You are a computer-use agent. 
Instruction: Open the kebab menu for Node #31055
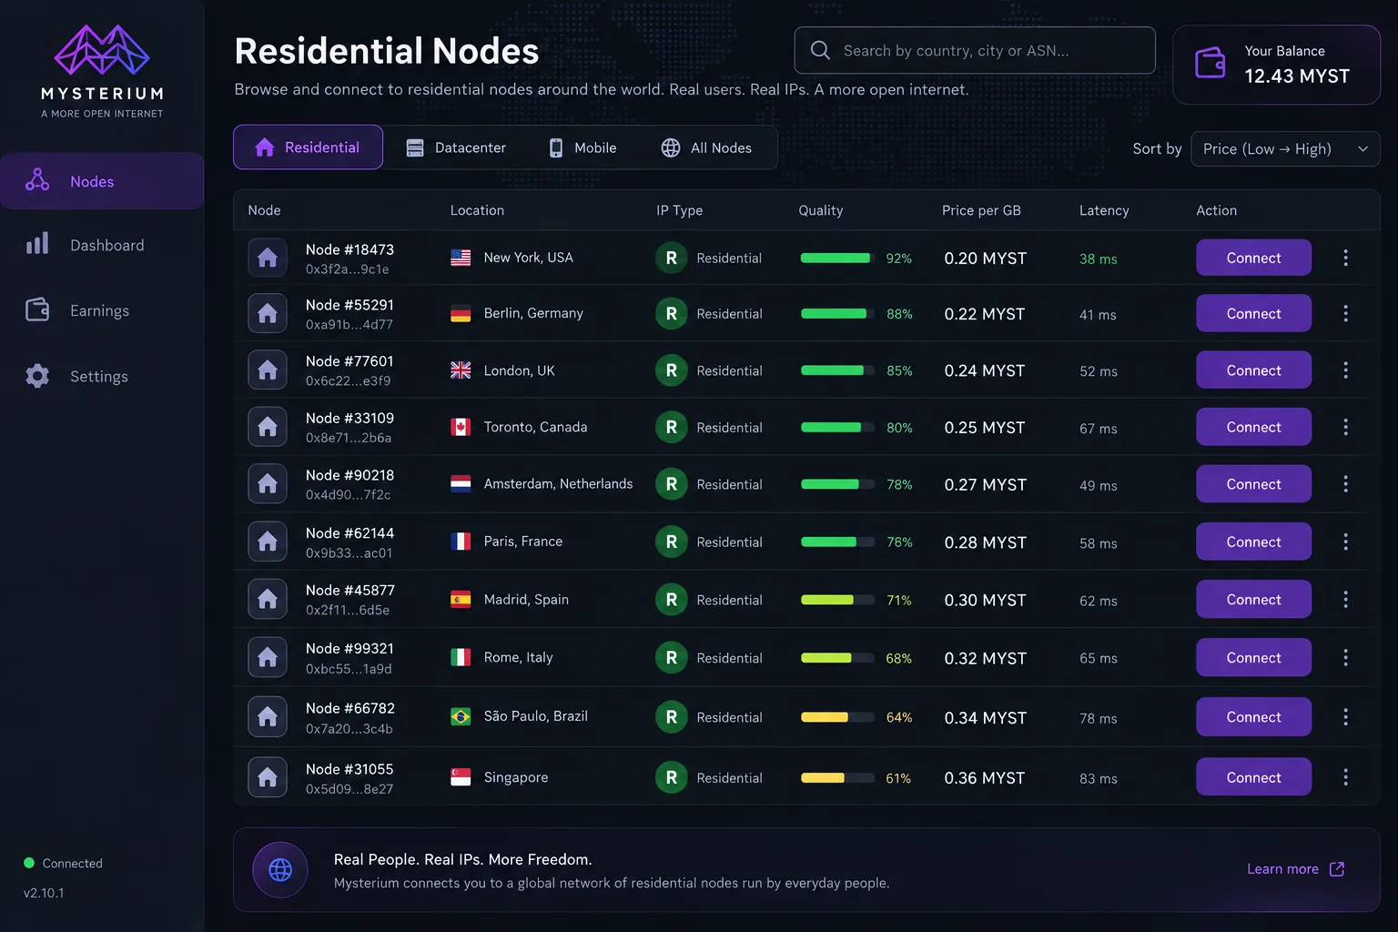coord(1345,777)
